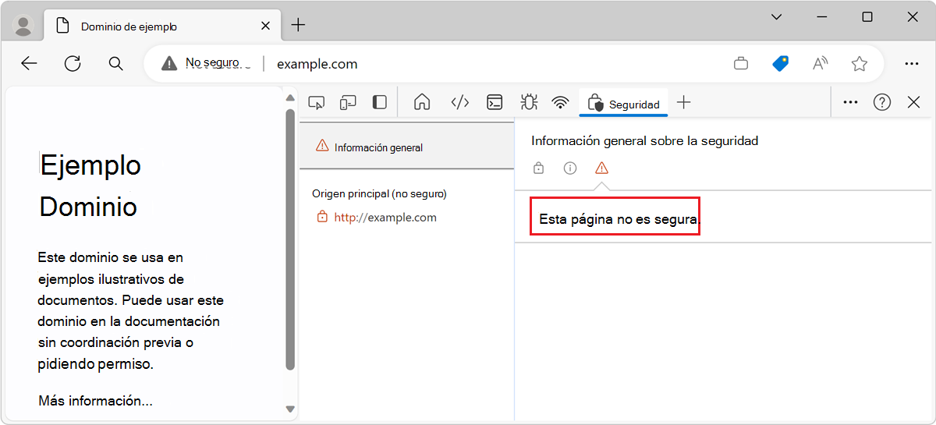Go back using the back arrow
936x425 pixels.
(29, 64)
